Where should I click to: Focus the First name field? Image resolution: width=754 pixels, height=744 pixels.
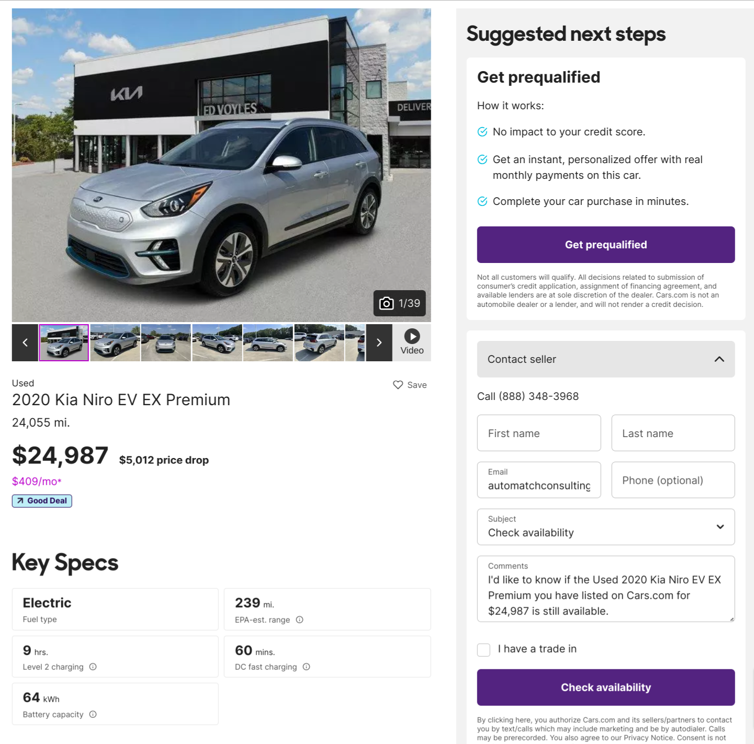538,433
